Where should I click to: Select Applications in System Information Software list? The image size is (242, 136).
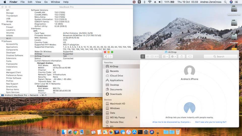tap(12, 47)
